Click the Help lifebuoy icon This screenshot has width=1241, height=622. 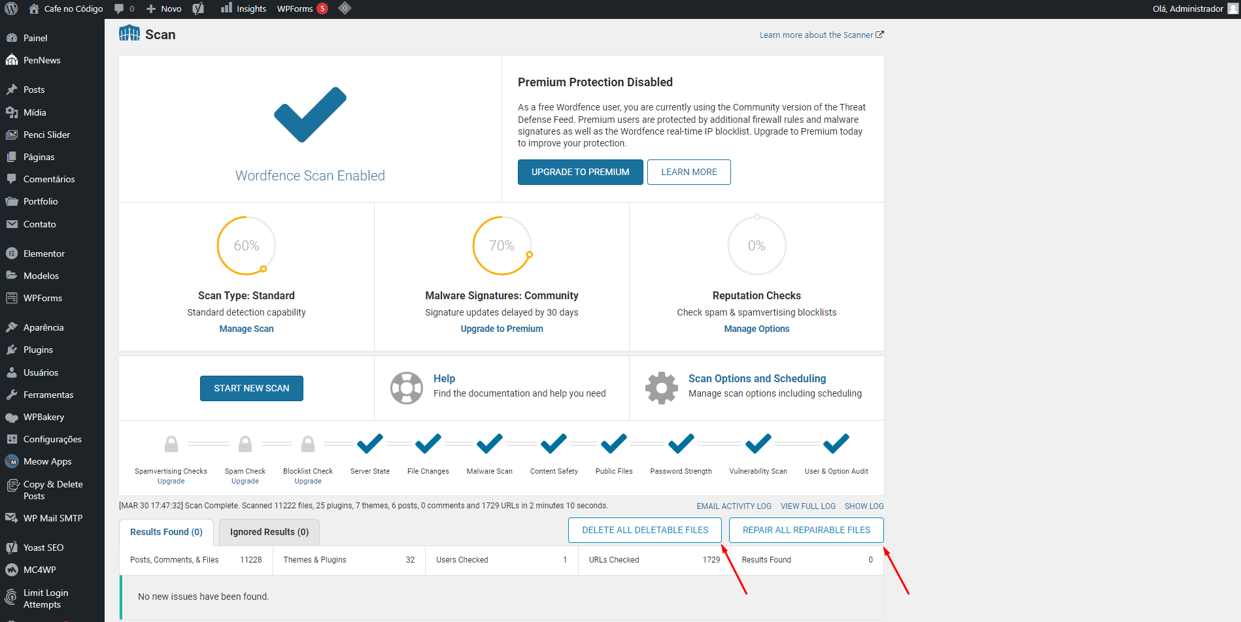407,388
